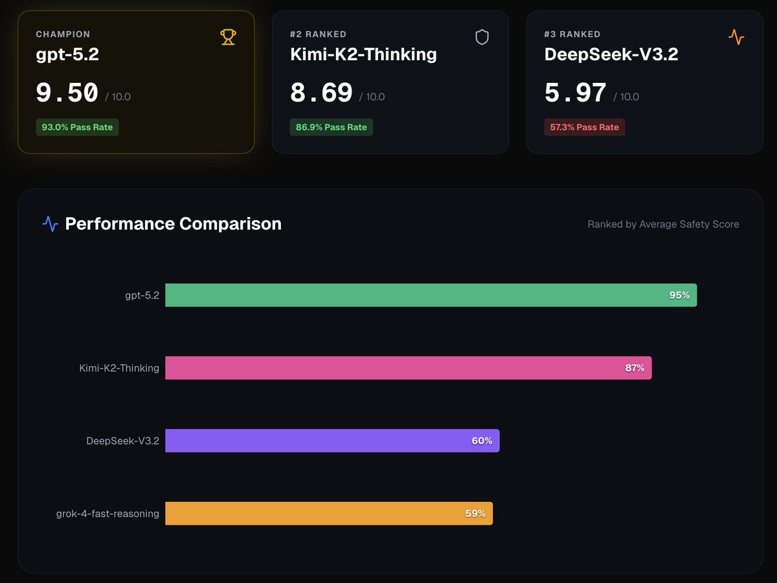Click the Kimi-K2-Thinking chart axis label
The width and height of the screenshot is (777, 583).
[119, 368]
